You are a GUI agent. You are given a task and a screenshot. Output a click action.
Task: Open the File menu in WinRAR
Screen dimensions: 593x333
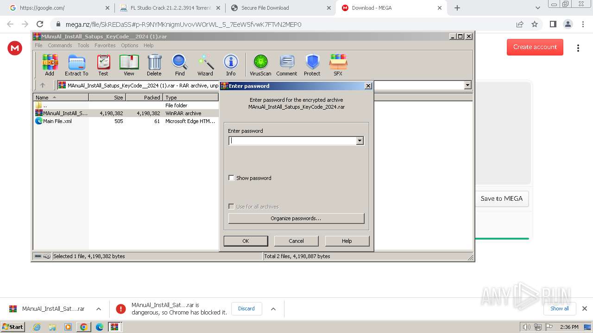tap(38, 45)
